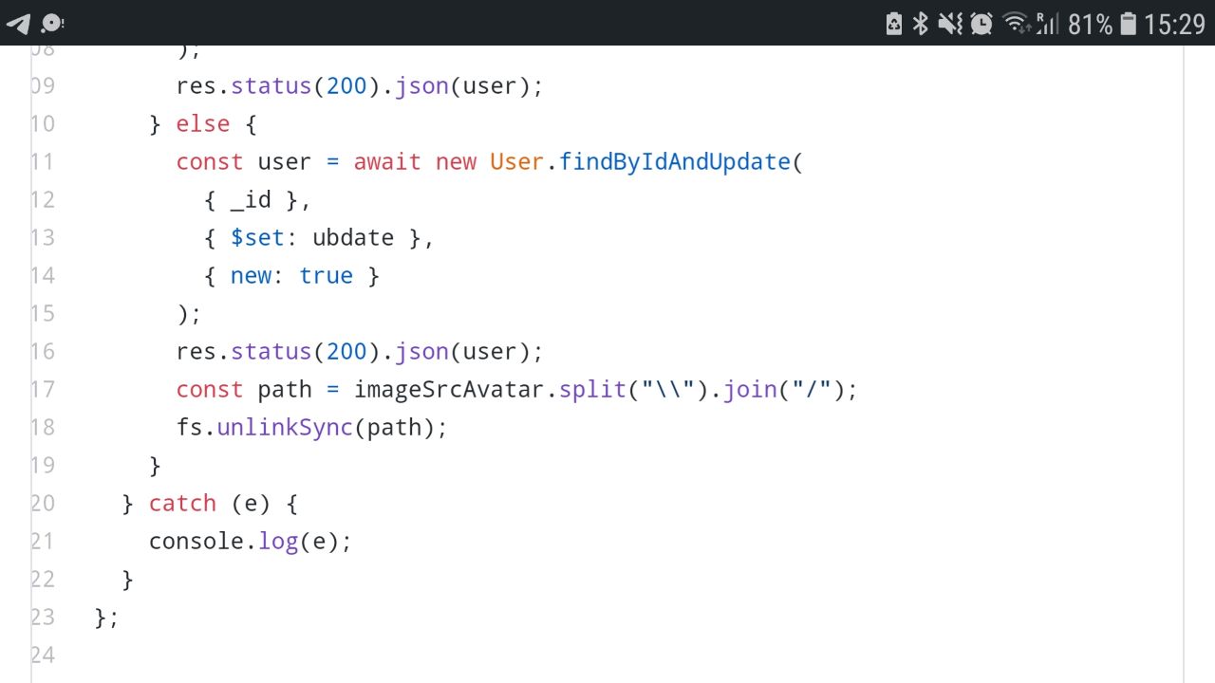Click the "} else {" code line
The height and width of the screenshot is (683, 1215).
coord(203,124)
